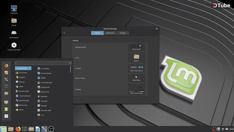Click the menu applications list scrollbar
The width and height of the screenshot is (234, 132).
[x=71, y=69]
